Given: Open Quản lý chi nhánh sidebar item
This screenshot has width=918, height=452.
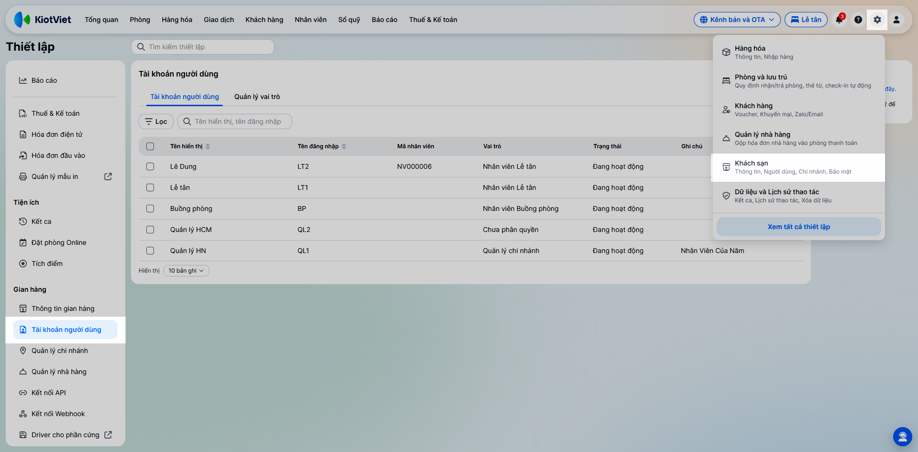Looking at the screenshot, I should [66, 351].
